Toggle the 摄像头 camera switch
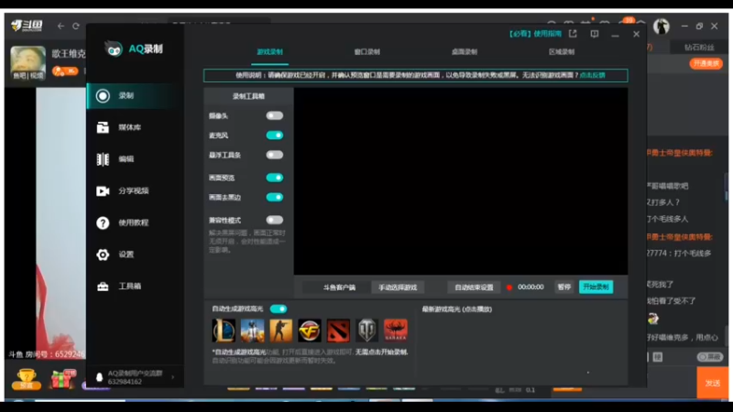The width and height of the screenshot is (733, 412). (x=274, y=115)
